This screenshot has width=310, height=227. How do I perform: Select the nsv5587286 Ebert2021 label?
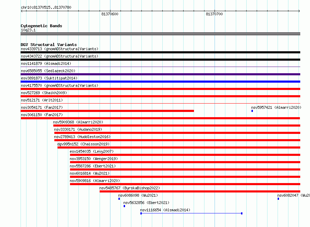(x=93, y=166)
